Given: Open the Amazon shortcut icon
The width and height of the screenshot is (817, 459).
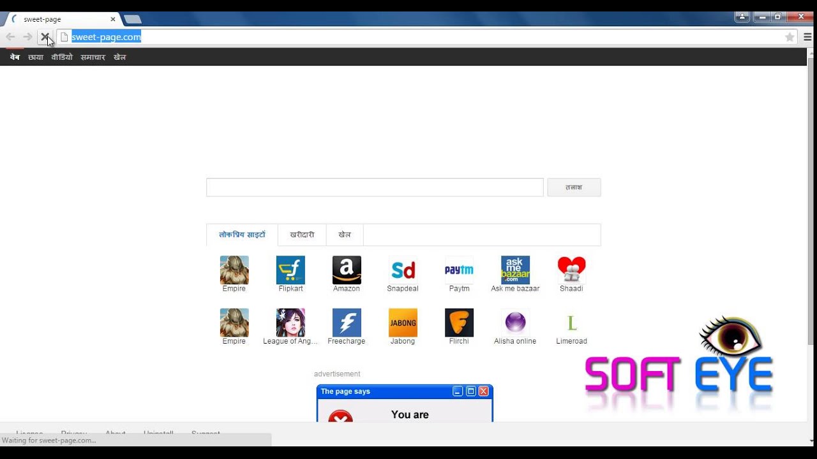Looking at the screenshot, I should pyautogui.click(x=347, y=270).
